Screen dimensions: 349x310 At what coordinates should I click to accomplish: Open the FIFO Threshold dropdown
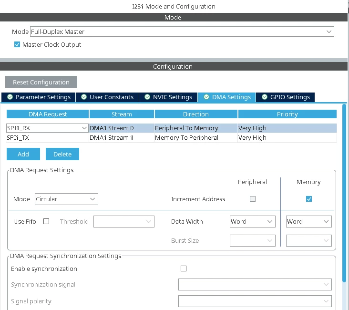(x=124, y=222)
